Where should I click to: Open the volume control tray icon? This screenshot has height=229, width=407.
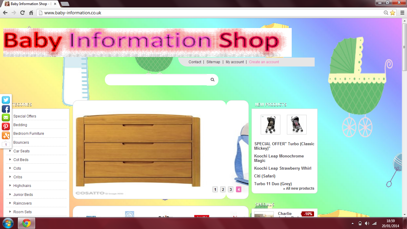pos(367,223)
